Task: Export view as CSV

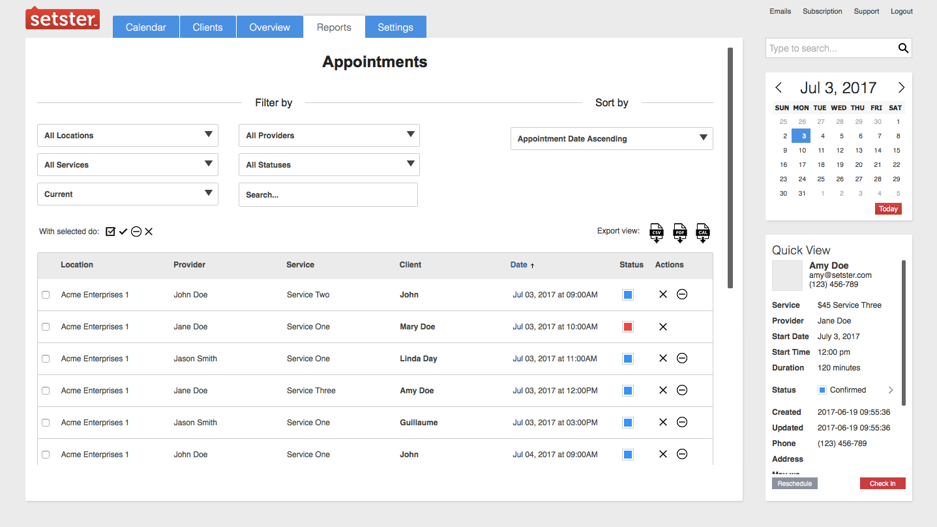Action: (x=657, y=232)
